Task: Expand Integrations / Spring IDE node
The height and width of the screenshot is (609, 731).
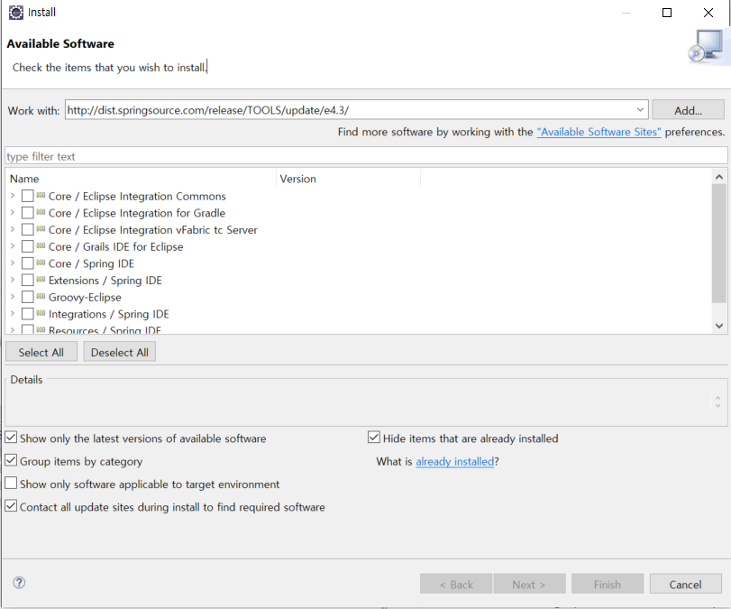Action: [x=13, y=314]
